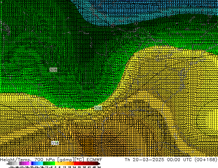Screen dimensions: 218x168
Task: Click the '-54' legend scale label
Action: tap(11, 167)
